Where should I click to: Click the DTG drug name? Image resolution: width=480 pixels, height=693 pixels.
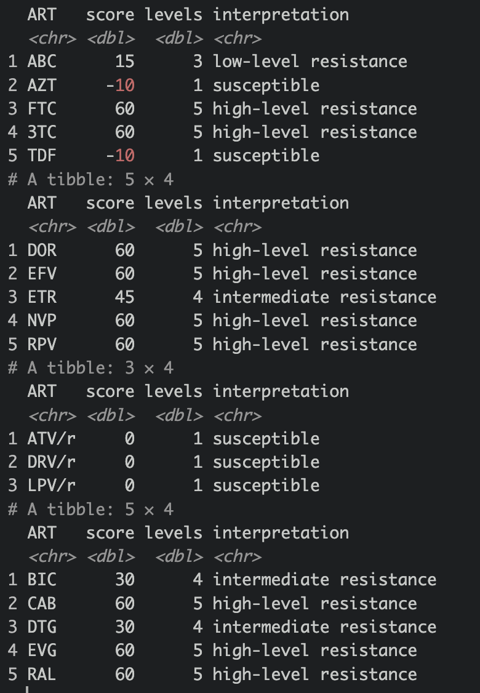point(42,627)
